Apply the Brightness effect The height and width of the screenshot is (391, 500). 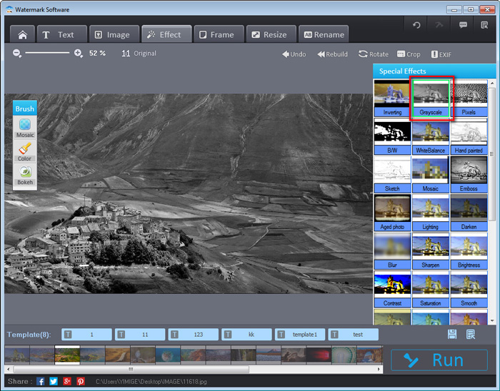pyautogui.click(x=469, y=251)
